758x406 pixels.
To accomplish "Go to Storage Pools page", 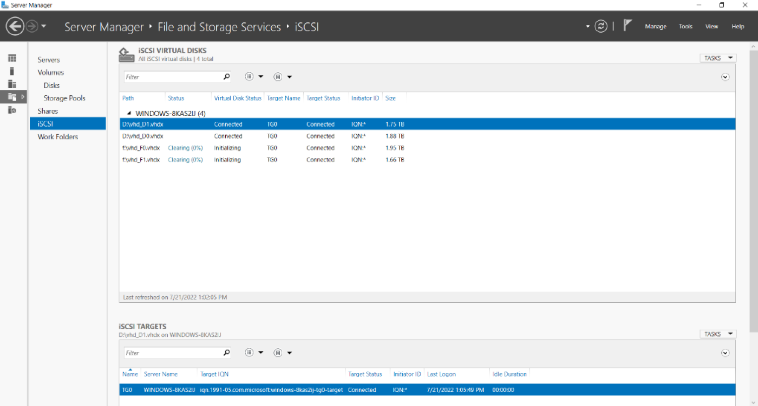I will 64,98.
